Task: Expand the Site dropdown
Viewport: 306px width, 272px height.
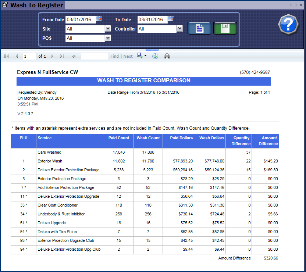Action: click(108, 29)
